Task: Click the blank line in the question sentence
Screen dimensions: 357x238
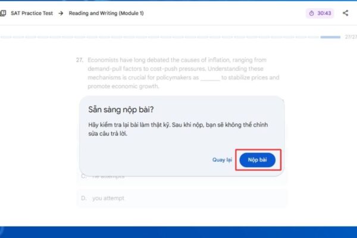Action: pyautogui.click(x=210, y=79)
